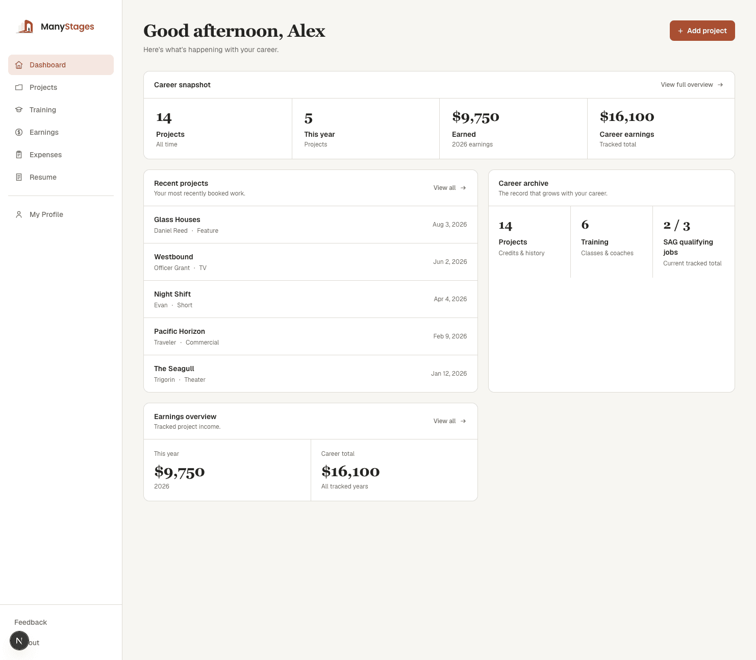Screen dimensions: 756x660
Task: Open the Glass Houses project row
Action: point(311,225)
